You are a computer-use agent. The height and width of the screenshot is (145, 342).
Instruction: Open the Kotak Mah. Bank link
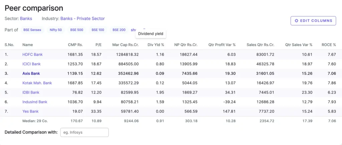[37, 83]
